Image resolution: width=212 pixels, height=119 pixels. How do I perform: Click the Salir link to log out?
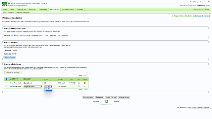click(x=209, y=2)
